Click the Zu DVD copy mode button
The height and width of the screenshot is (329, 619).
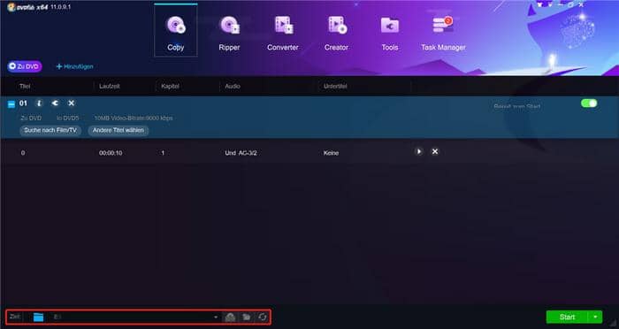24,66
